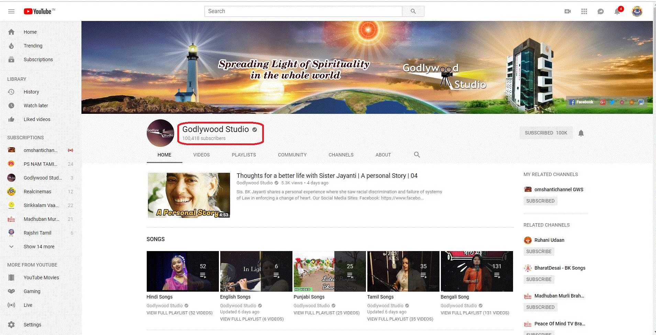Click Godlywood Studio channel avatar
656x335 pixels.
pyautogui.click(x=160, y=133)
